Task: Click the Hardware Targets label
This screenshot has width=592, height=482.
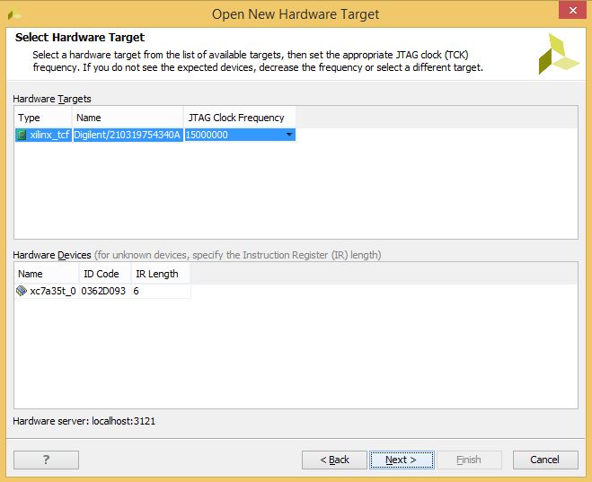Action: click(x=52, y=99)
